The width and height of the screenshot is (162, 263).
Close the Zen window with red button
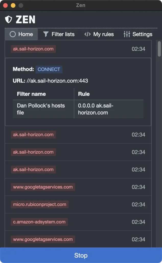point(5,5)
